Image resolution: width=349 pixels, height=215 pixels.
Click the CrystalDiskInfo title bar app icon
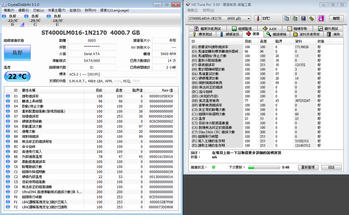(4, 4)
